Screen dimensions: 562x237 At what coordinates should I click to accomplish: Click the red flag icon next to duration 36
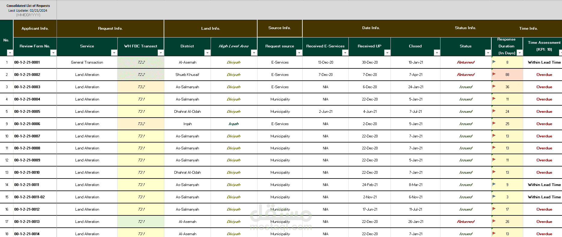(x=494, y=86)
